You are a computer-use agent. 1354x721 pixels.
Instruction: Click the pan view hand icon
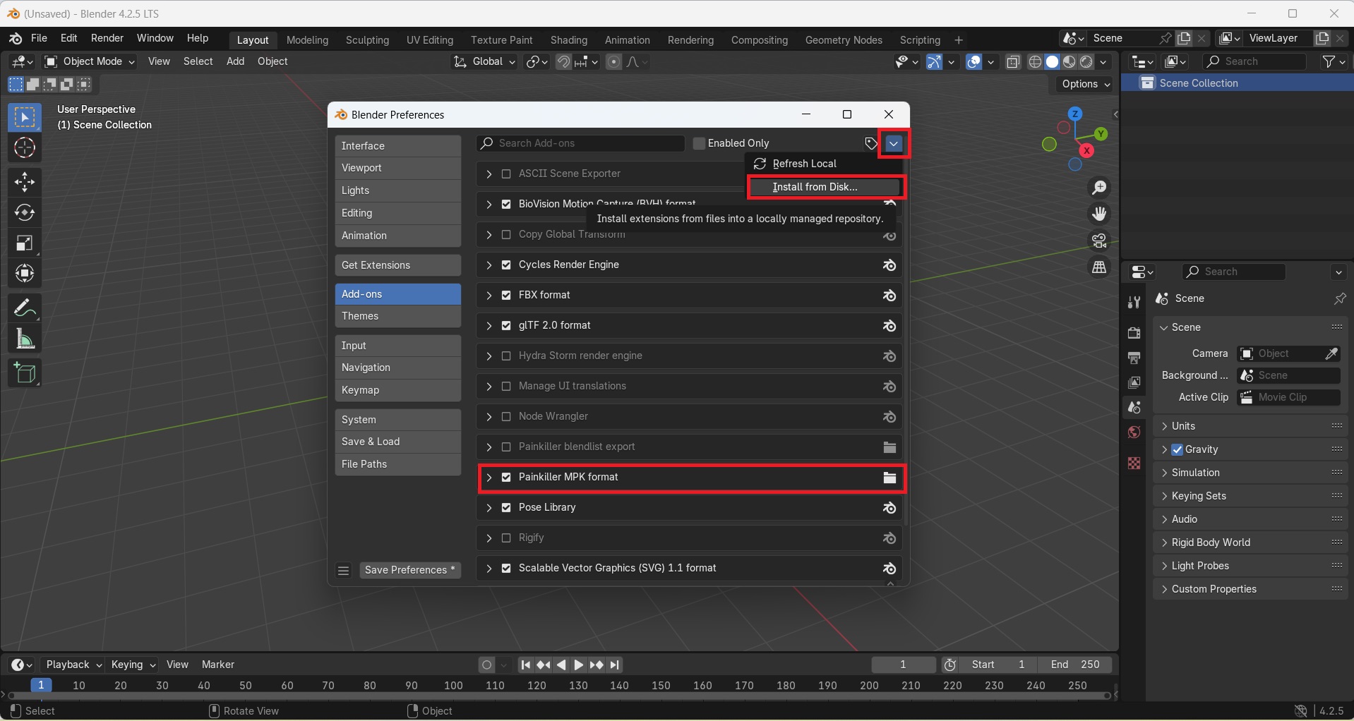(x=1099, y=214)
